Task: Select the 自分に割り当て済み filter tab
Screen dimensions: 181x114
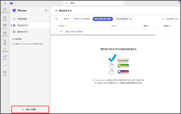Action: (103, 19)
